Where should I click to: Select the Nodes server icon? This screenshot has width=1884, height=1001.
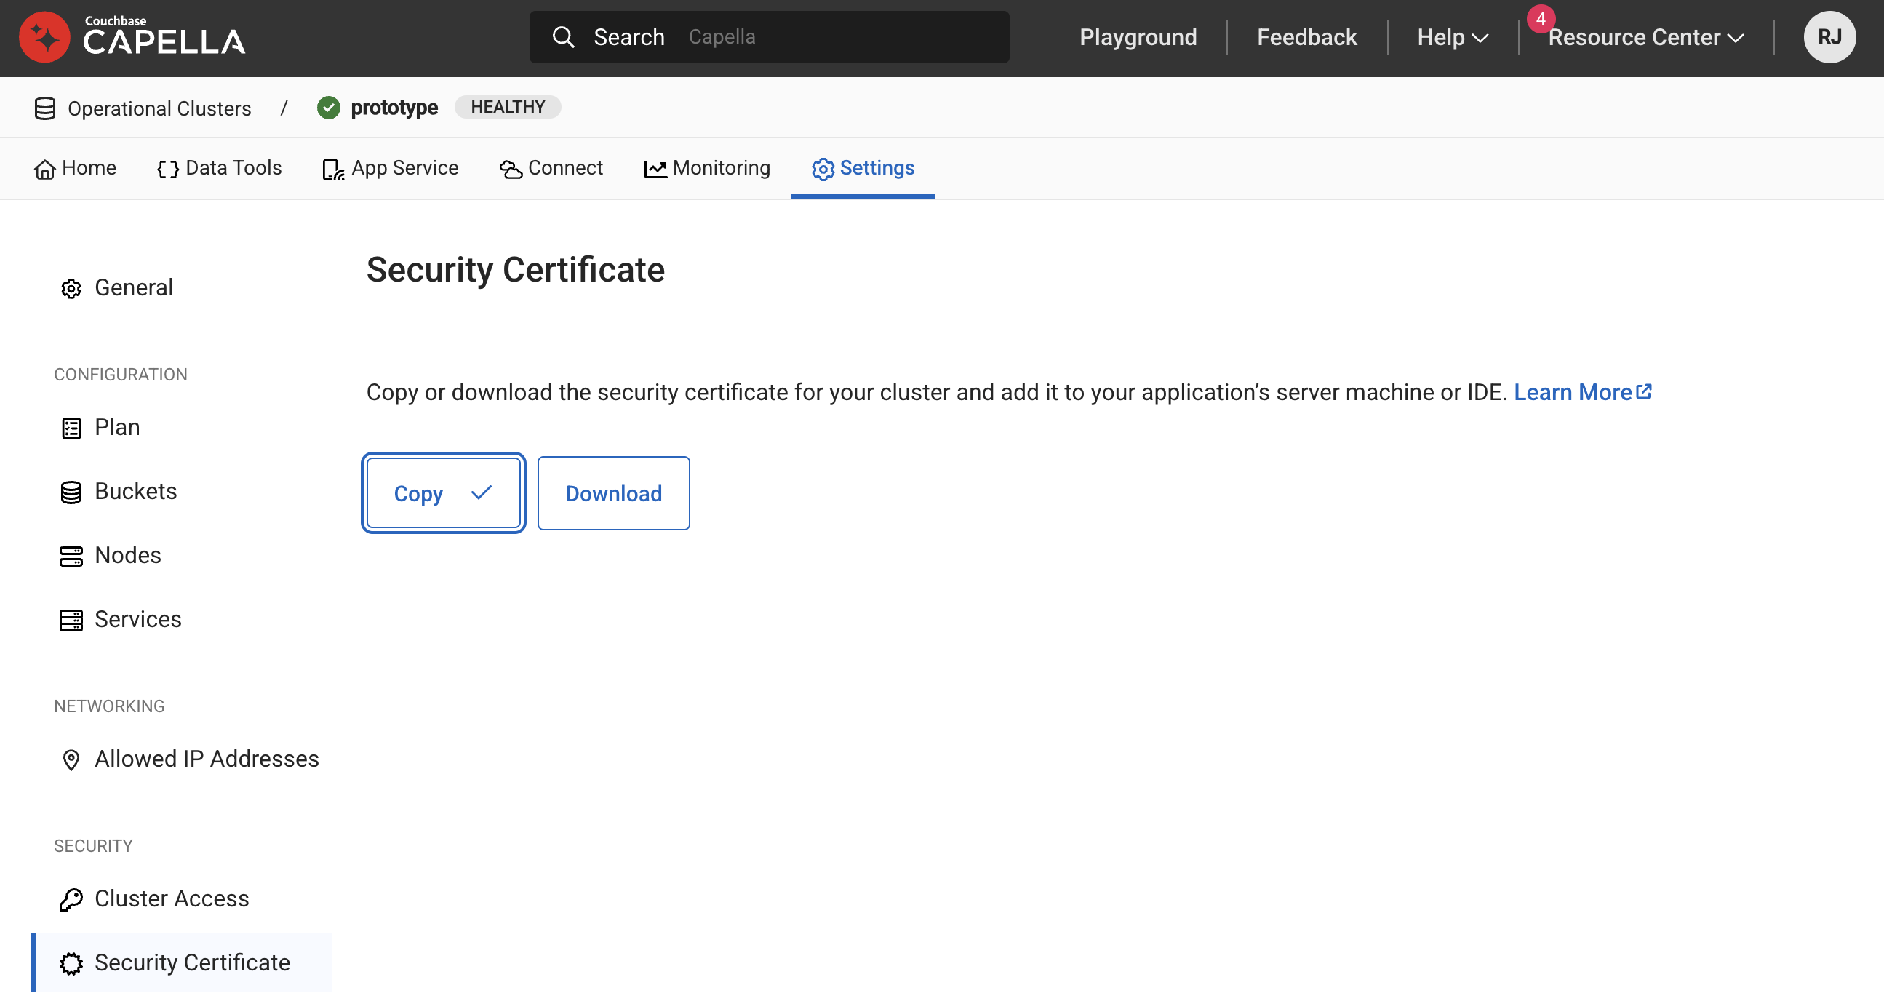point(71,557)
